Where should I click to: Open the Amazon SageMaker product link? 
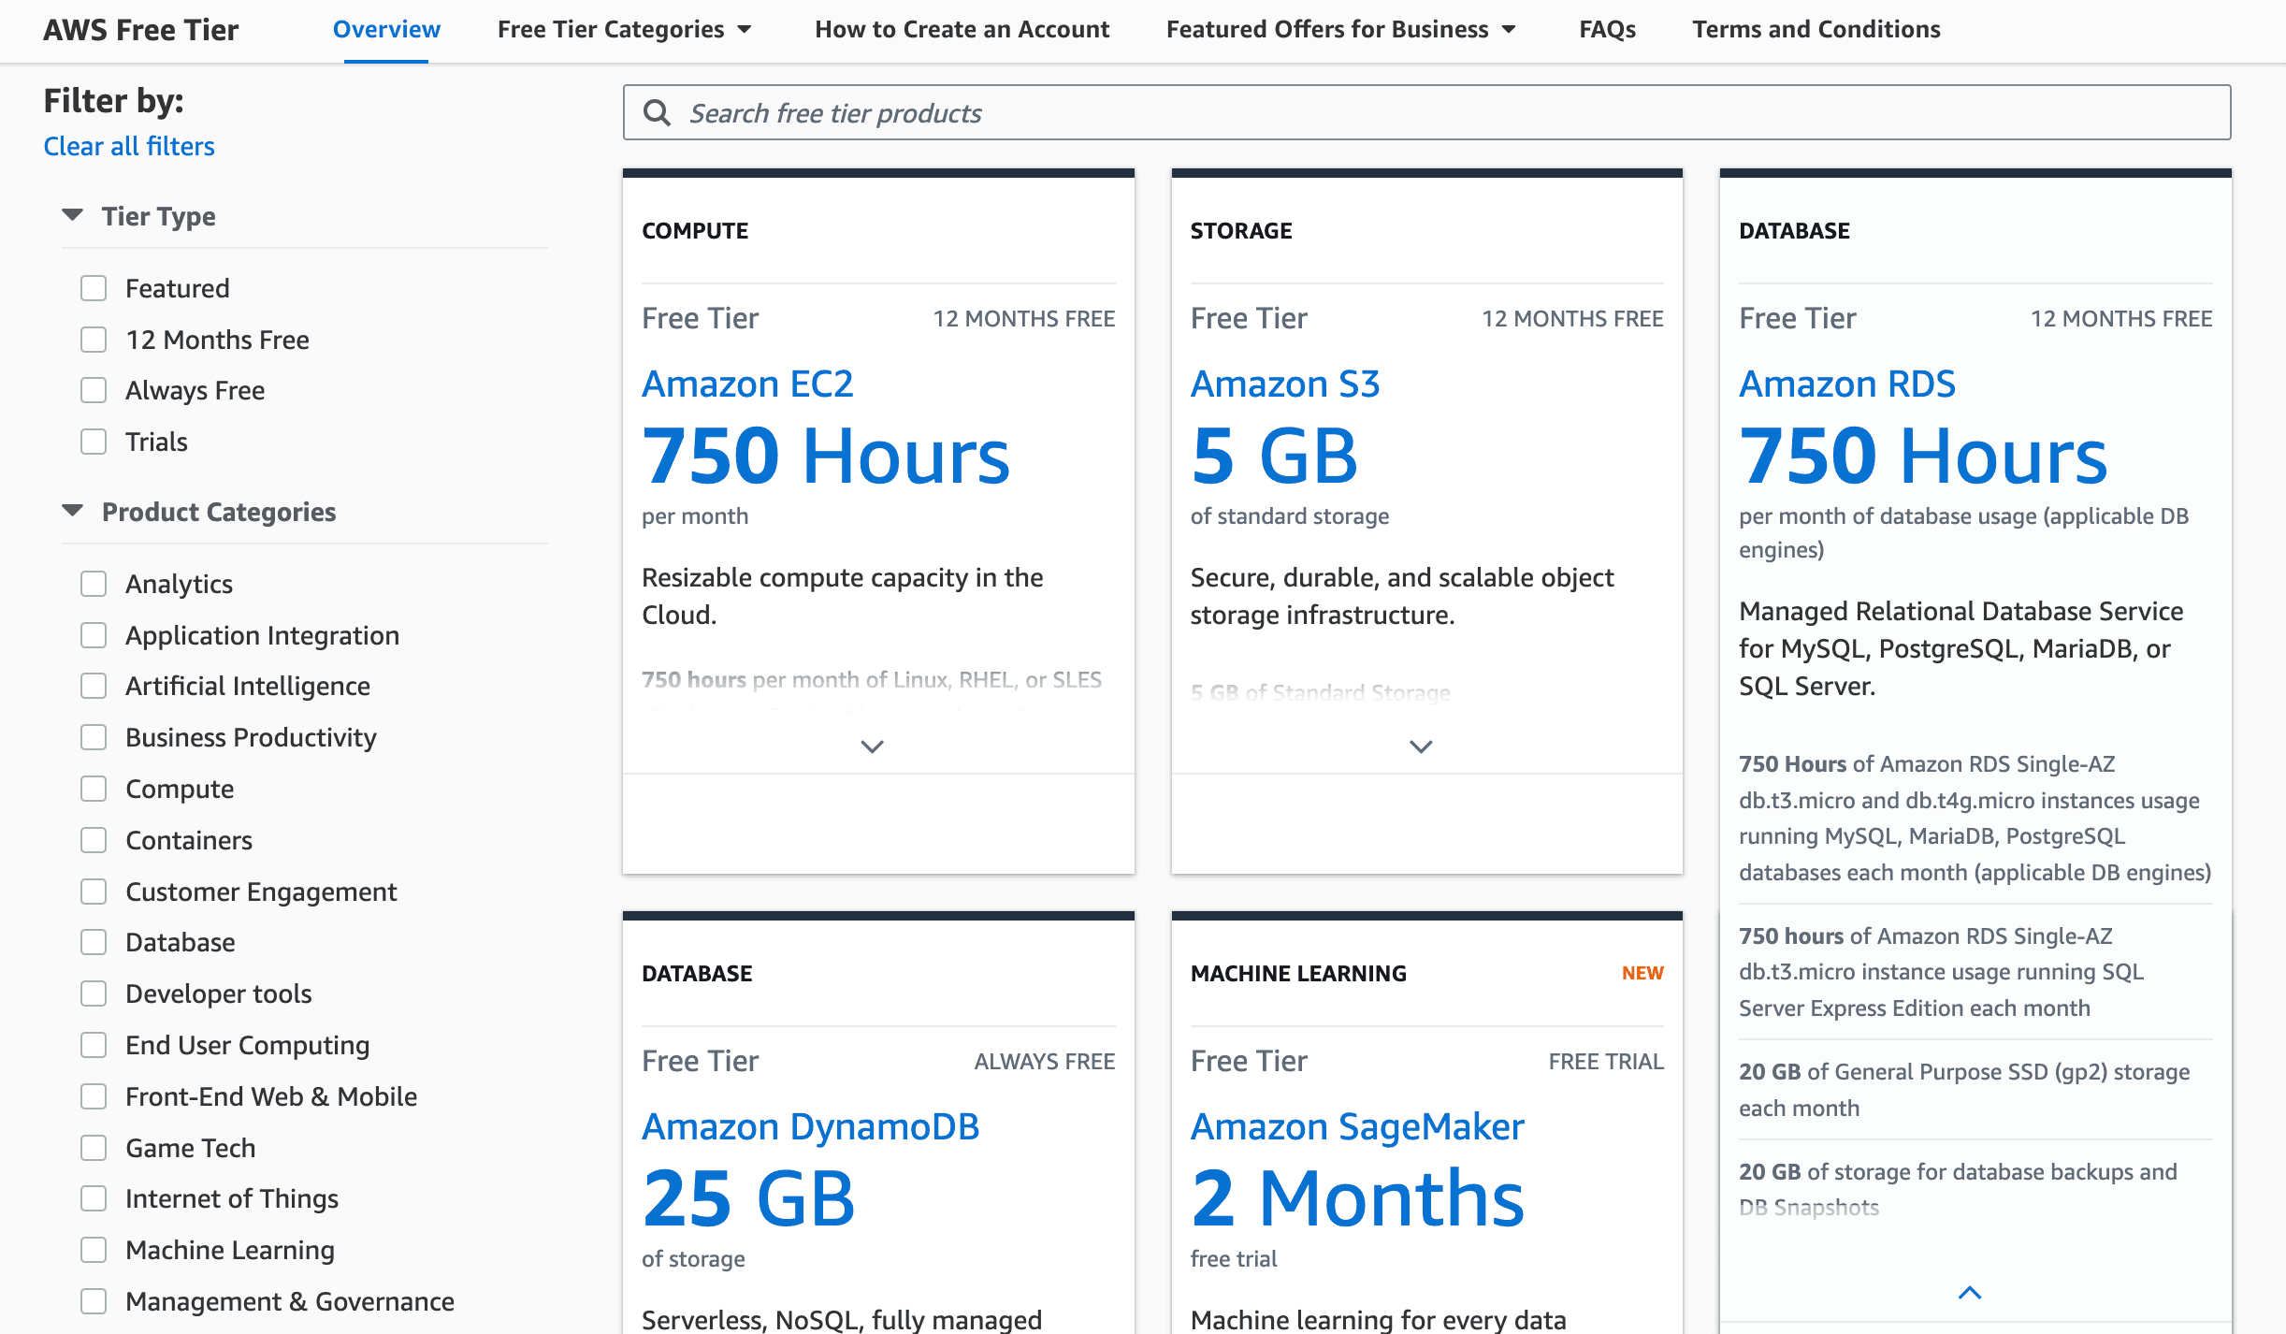coord(1357,1126)
